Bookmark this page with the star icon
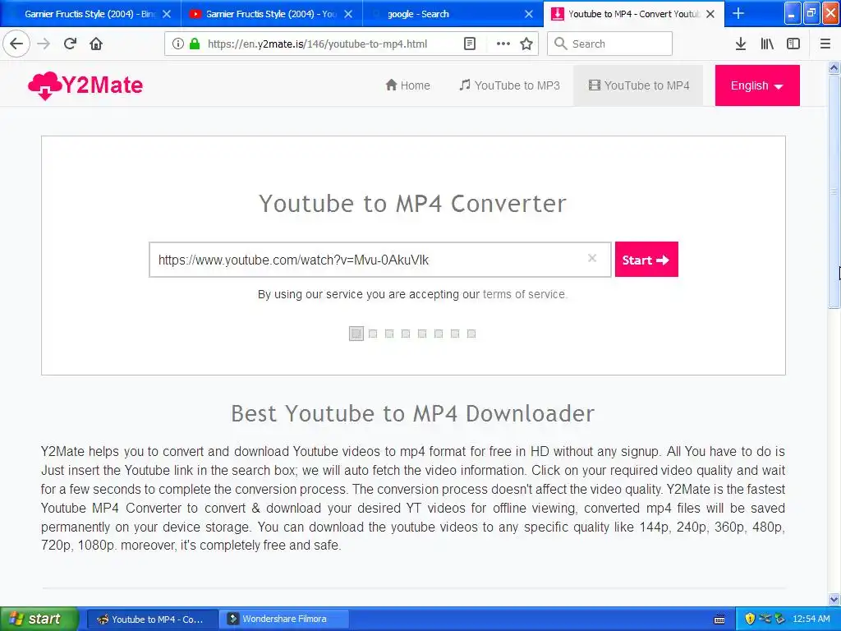This screenshot has height=631, width=841. 526,44
